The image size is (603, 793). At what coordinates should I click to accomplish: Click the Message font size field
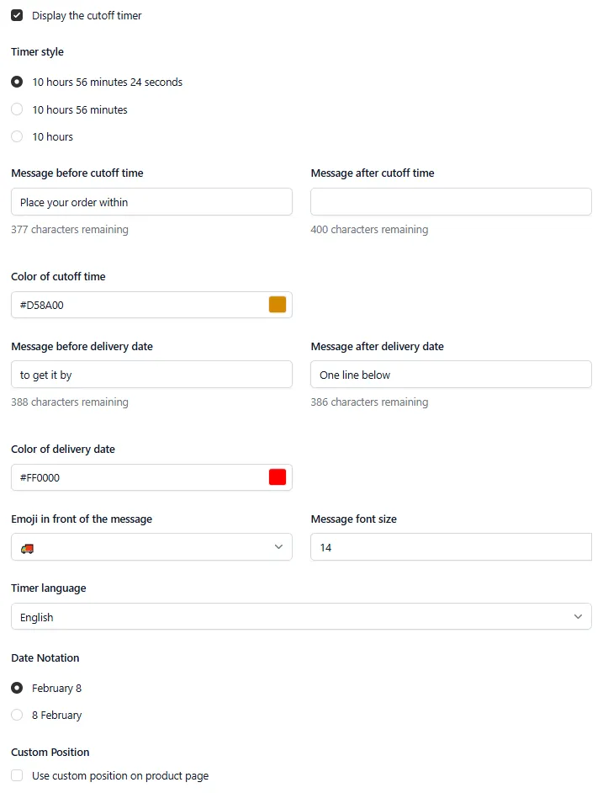pyautogui.click(x=451, y=546)
